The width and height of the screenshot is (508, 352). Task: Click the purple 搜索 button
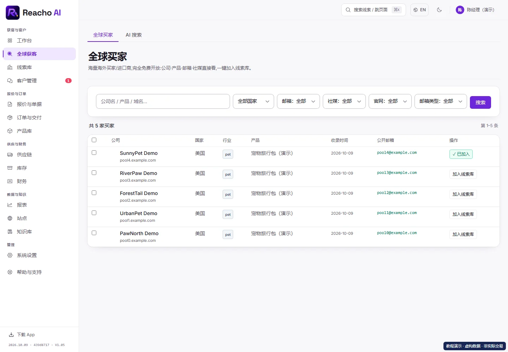(x=480, y=102)
